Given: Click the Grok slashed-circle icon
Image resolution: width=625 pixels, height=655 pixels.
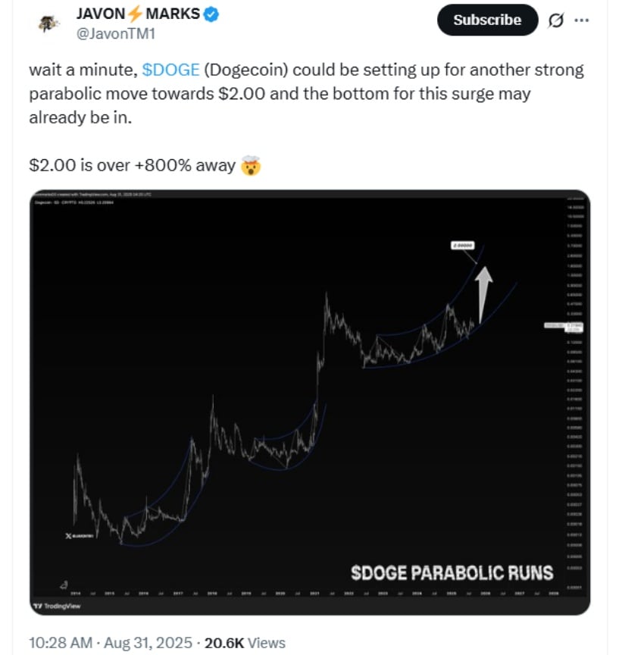Looking at the screenshot, I should [x=556, y=20].
